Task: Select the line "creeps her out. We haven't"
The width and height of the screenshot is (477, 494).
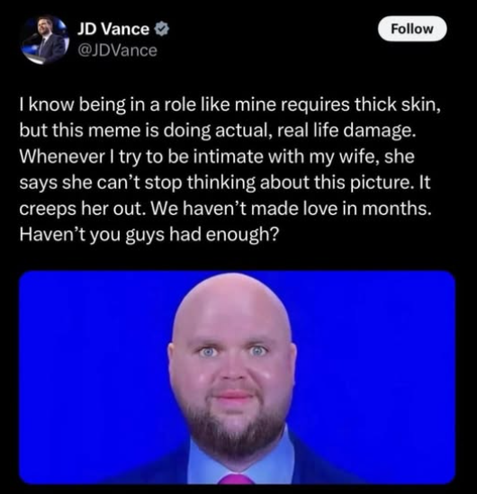Action: [225, 209]
